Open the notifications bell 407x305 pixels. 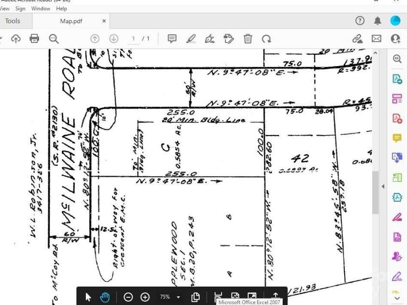pos(378,21)
